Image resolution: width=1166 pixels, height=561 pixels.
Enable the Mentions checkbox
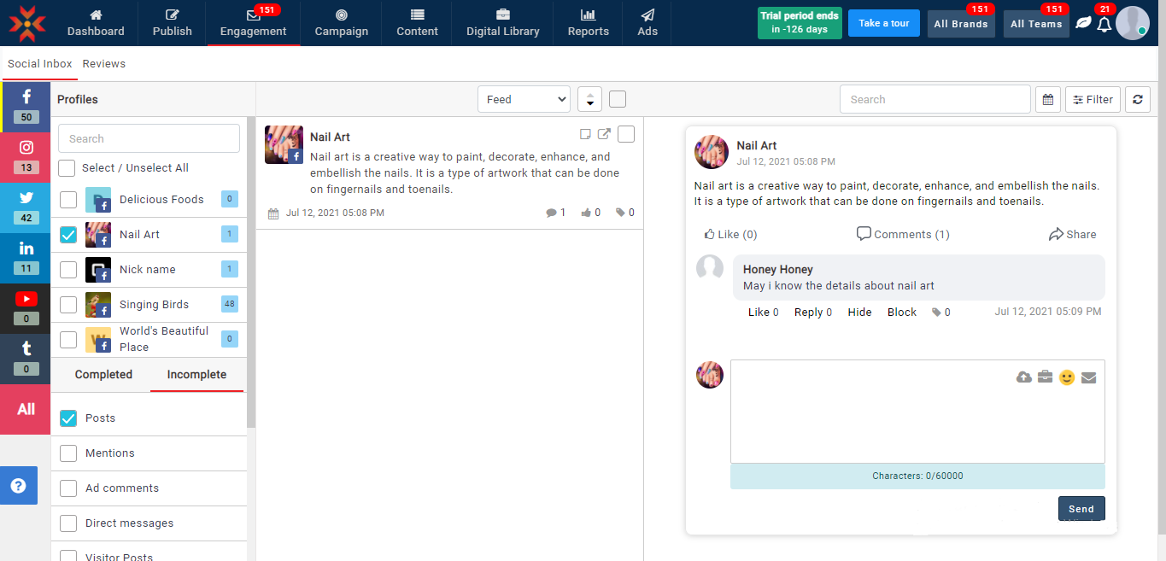[x=68, y=453]
